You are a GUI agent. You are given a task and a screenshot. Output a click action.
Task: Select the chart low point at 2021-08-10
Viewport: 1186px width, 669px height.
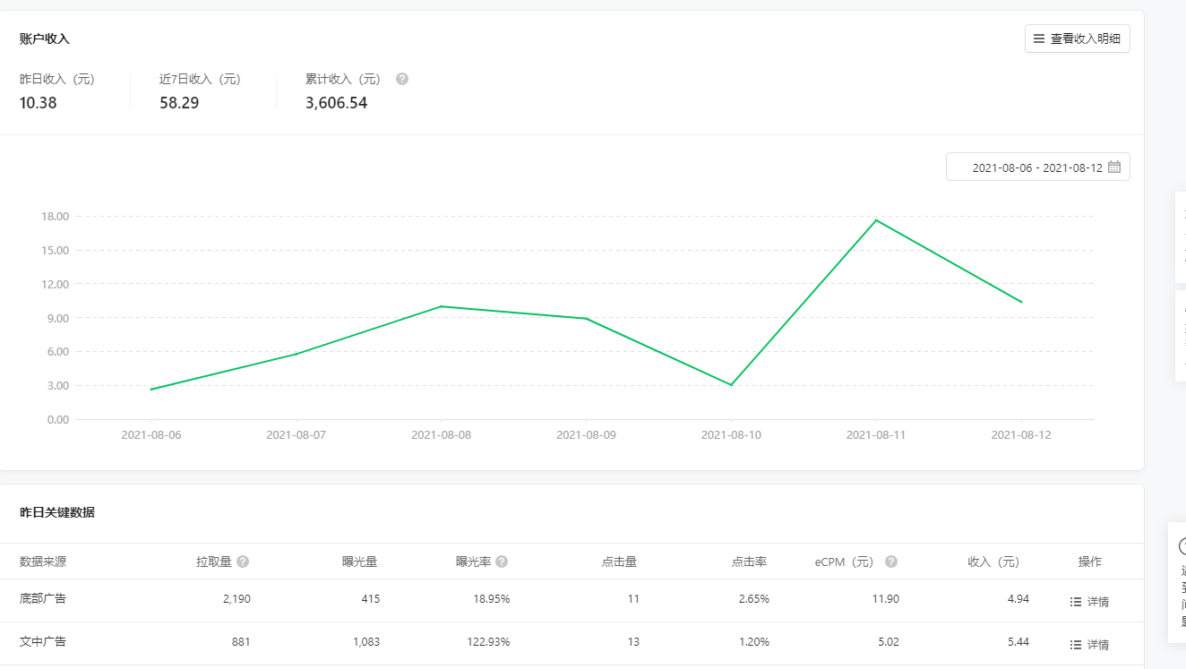[731, 385]
